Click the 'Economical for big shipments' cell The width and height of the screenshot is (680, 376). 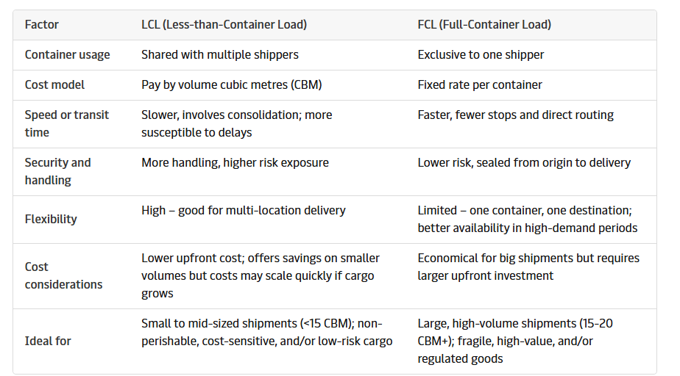tap(528, 267)
